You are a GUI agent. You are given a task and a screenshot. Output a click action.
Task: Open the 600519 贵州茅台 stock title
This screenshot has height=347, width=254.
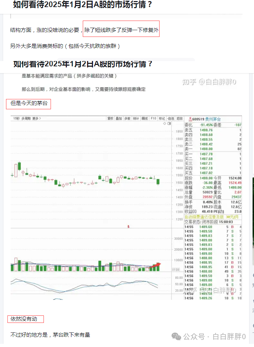coord(207,119)
